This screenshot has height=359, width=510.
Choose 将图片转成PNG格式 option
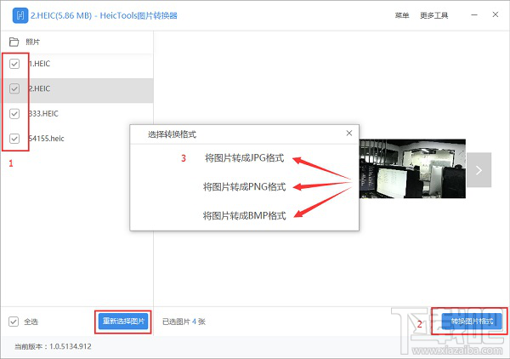244,187
